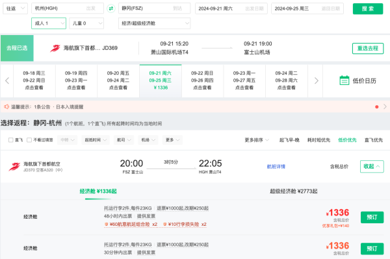Open the 中转 filter dropdown
The height and width of the screenshot is (259, 390).
click(x=68, y=140)
